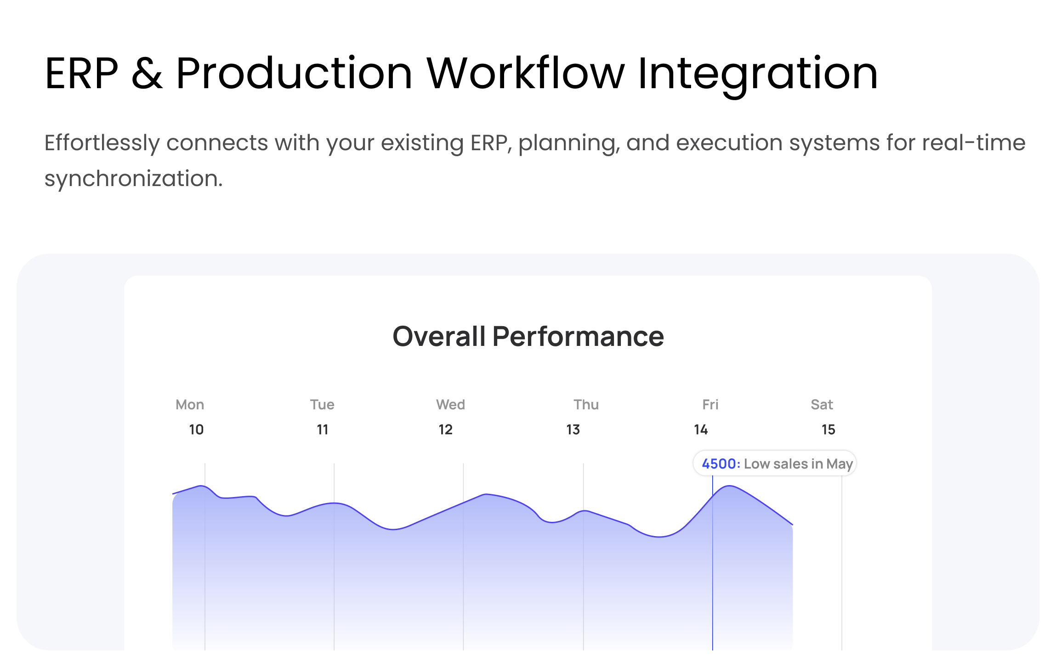This screenshot has height=667, width=1056.
Task: Click the 4500 Low sales tooltip
Action: [775, 464]
